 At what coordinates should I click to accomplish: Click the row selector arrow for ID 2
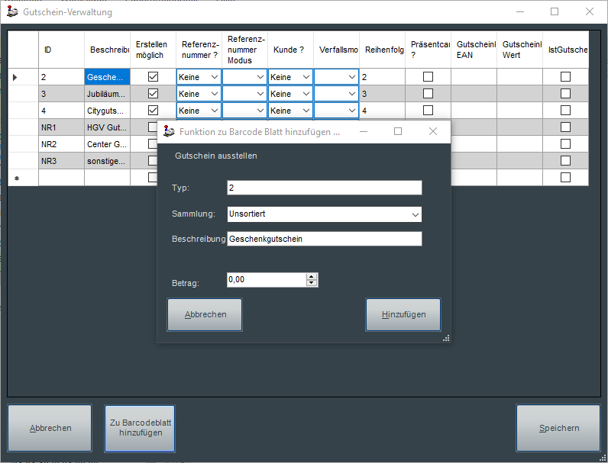click(x=15, y=77)
